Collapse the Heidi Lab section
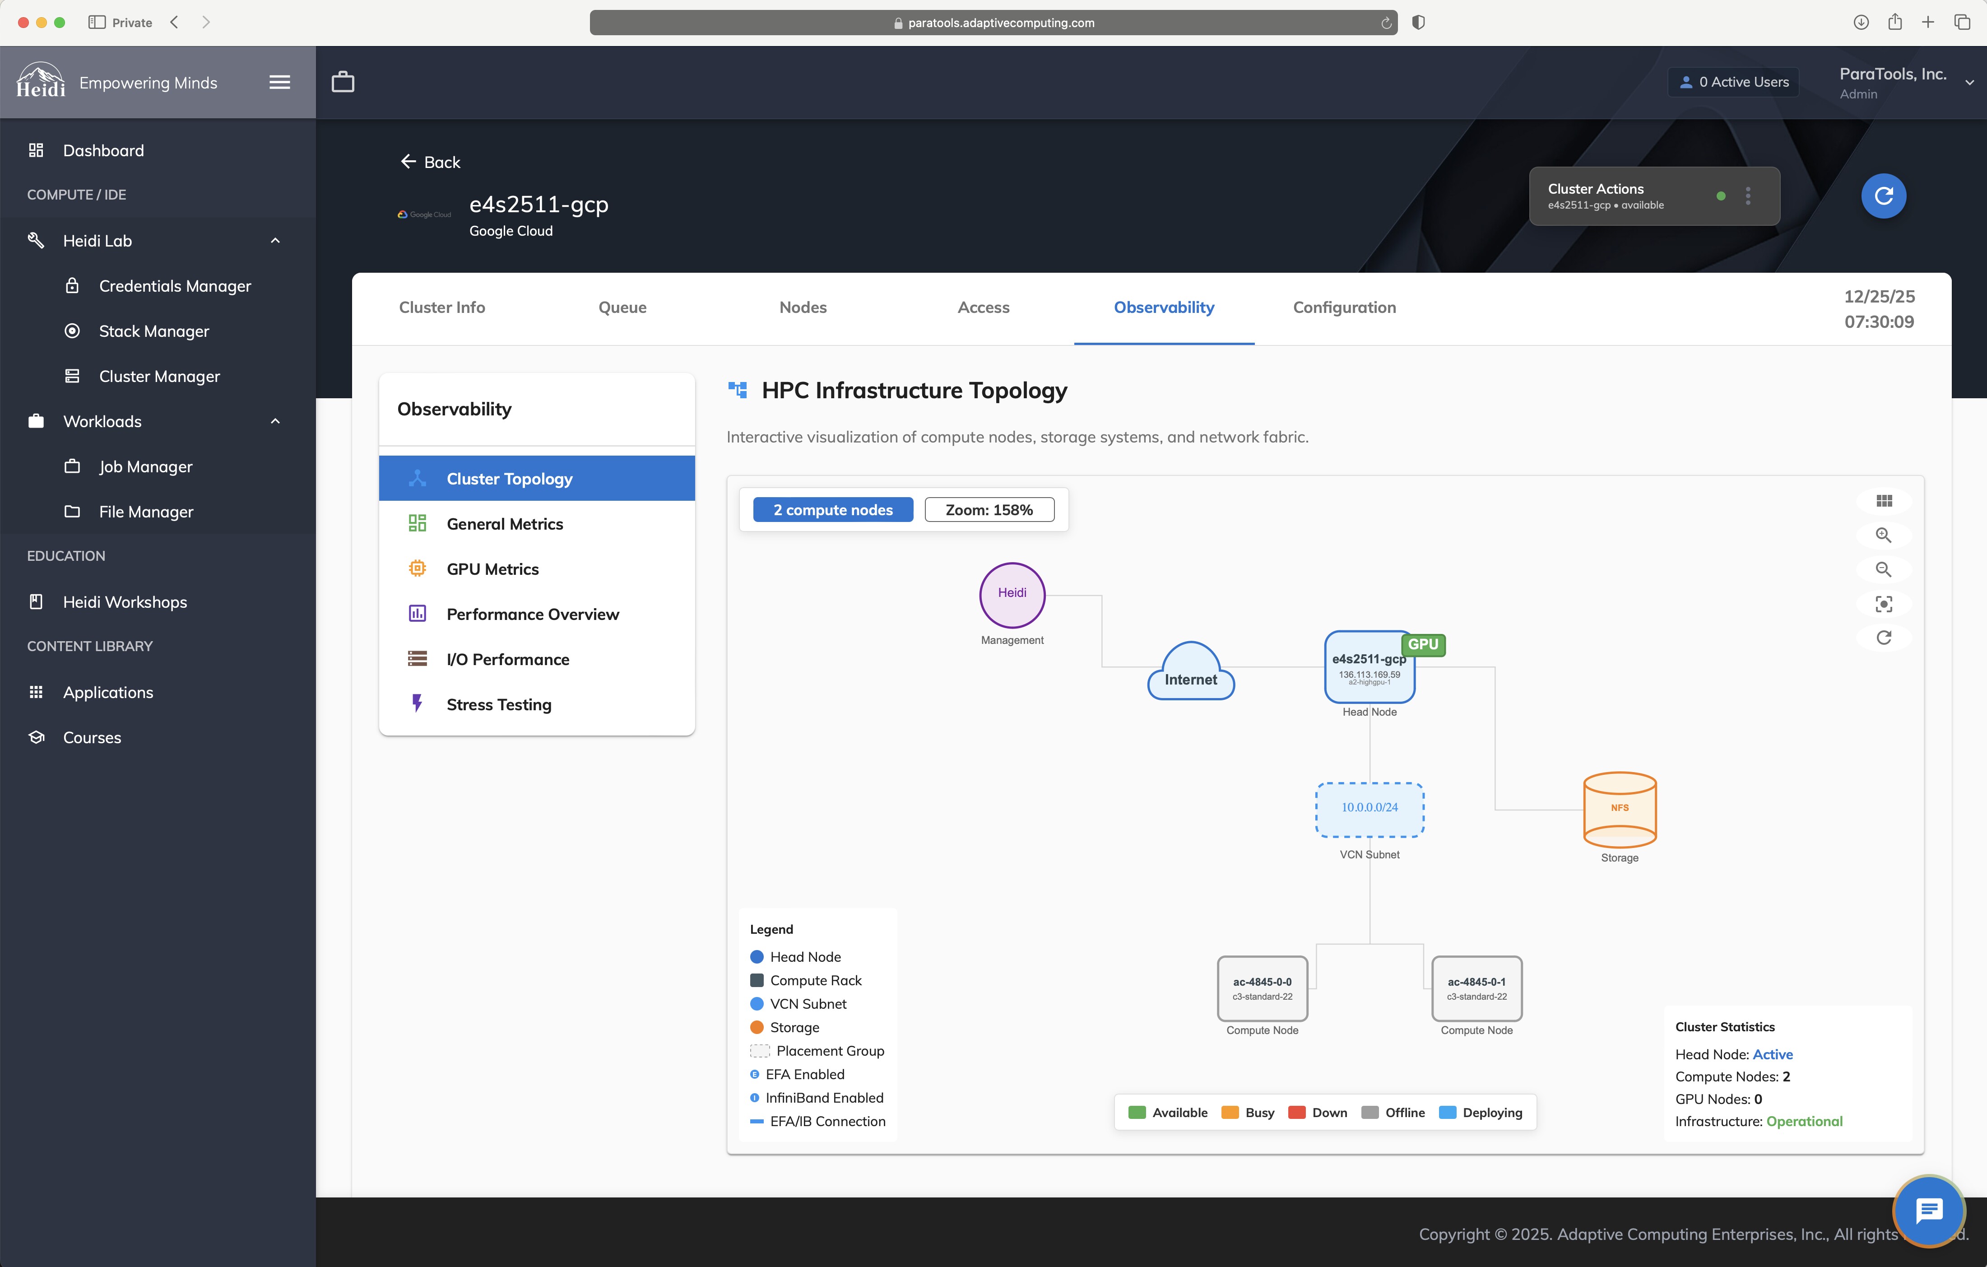The image size is (1987, 1267). pos(276,241)
